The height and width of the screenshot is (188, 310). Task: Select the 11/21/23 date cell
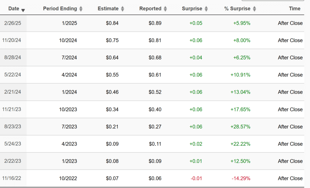point(12,109)
